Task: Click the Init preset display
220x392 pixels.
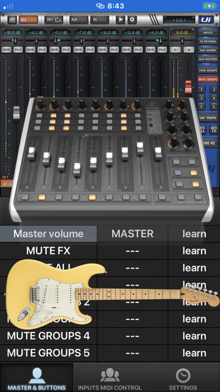Action: 179,20
